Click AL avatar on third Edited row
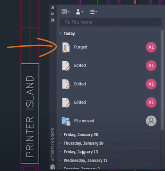 pos(151,103)
